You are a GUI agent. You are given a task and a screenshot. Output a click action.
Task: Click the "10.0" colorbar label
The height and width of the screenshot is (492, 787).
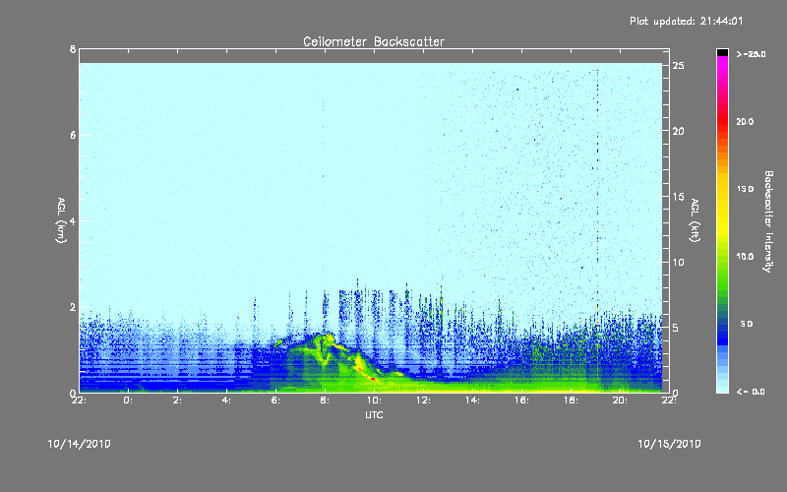(x=745, y=257)
